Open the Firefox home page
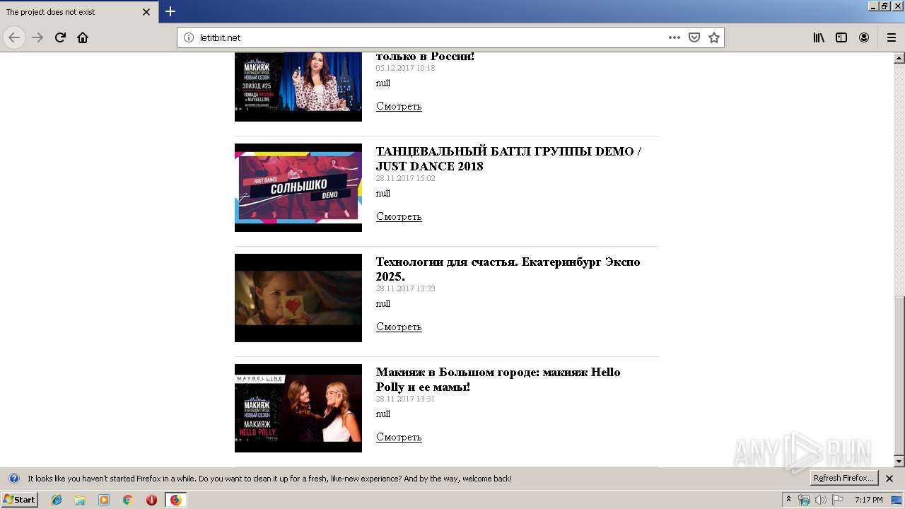Image resolution: width=905 pixels, height=509 pixels. [83, 37]
